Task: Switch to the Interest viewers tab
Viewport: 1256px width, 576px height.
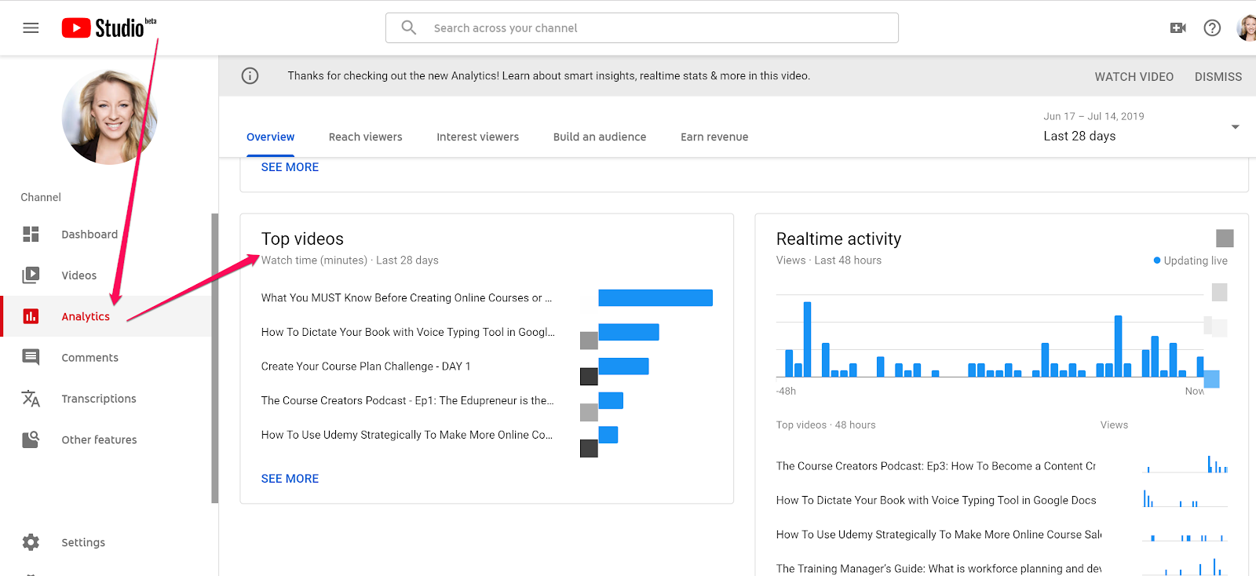Action: (477, 137)
